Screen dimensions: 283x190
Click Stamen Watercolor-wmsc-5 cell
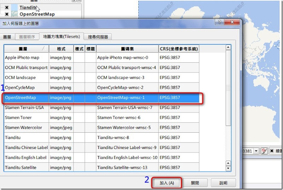click(127, 128)
